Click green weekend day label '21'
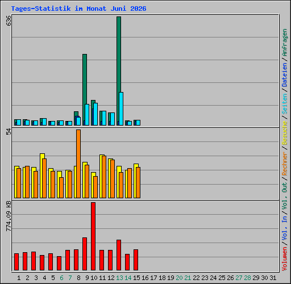The image size is (291, 284). tap(188, 278)
